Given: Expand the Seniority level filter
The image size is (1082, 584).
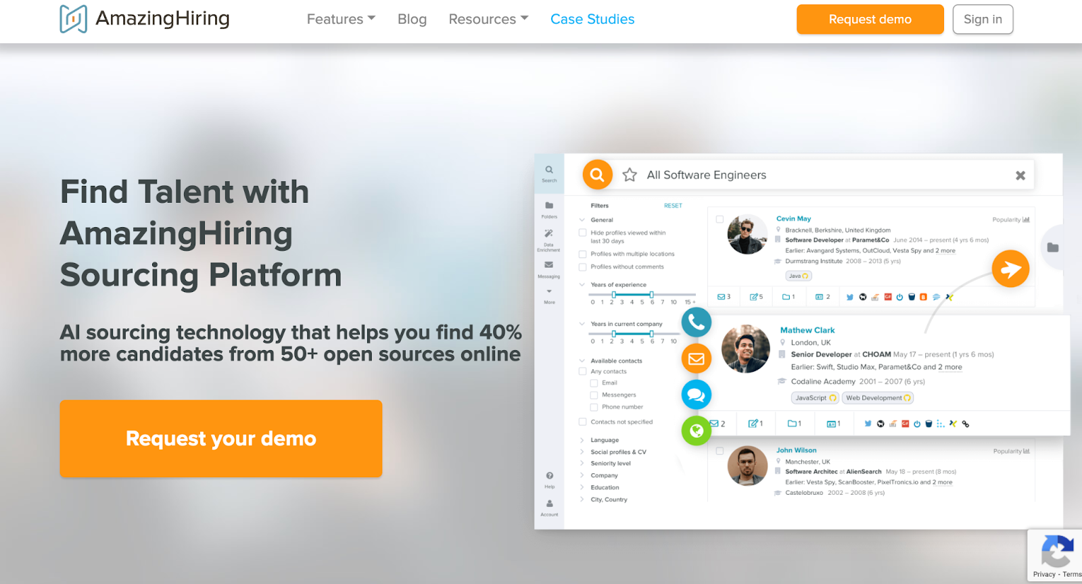Looking at the screenshot, I should (582, 464).
